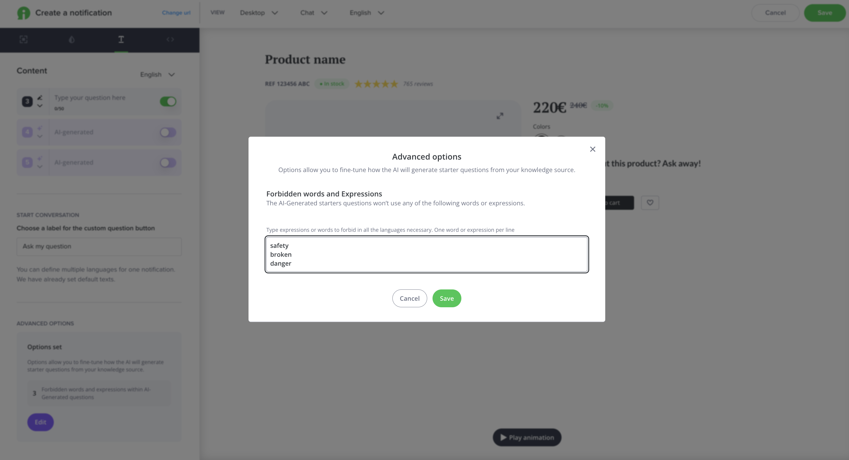Click Cancel in the Advanced options dialog
849x460 pixels.
[x=409, y=298]
